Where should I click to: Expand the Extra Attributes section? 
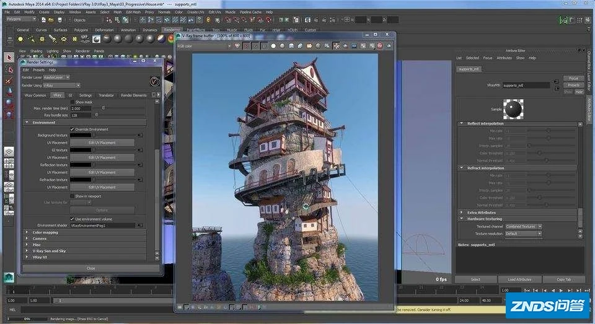click(462, 212)
